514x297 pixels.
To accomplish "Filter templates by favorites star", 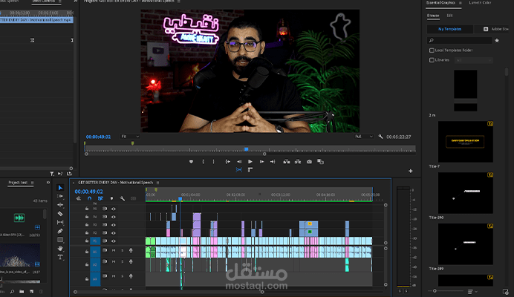I will point(497,40).
